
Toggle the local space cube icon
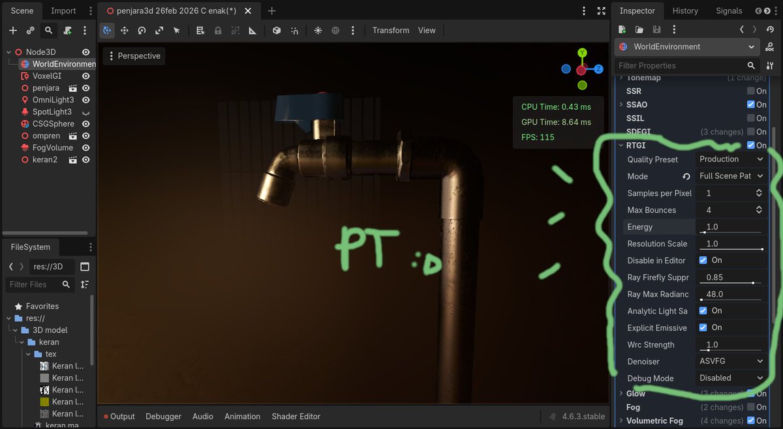point(277,31)
